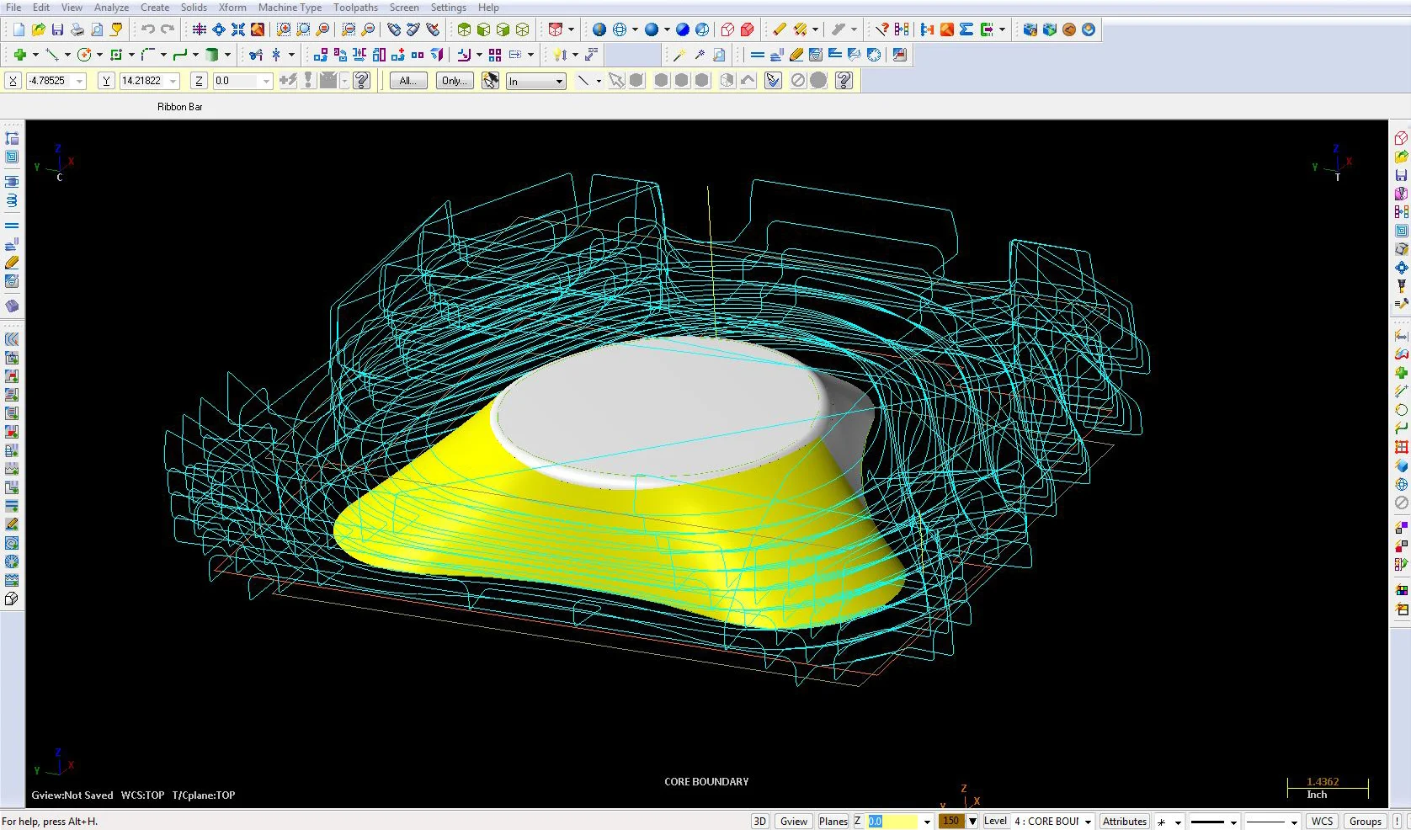Click the Z depth 0.0 field in status bar
Viewport: 1411px width, 830px height.
[892, 822]
